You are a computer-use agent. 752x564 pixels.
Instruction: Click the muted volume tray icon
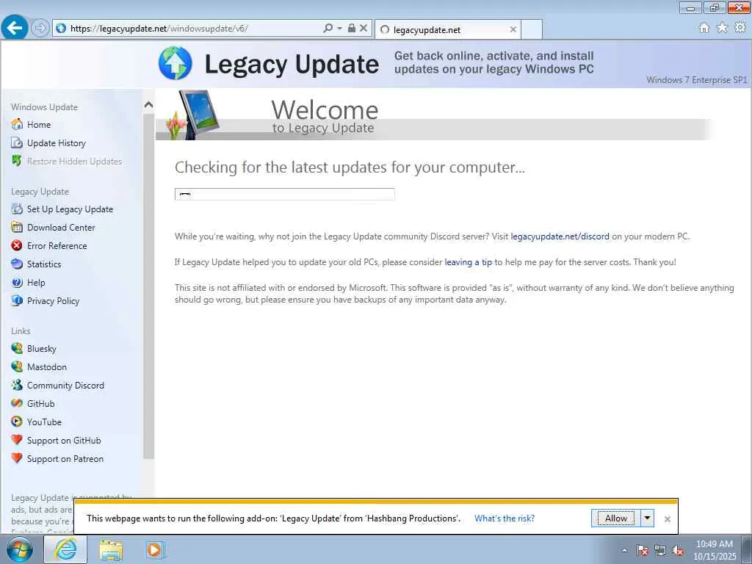[678, 551]
